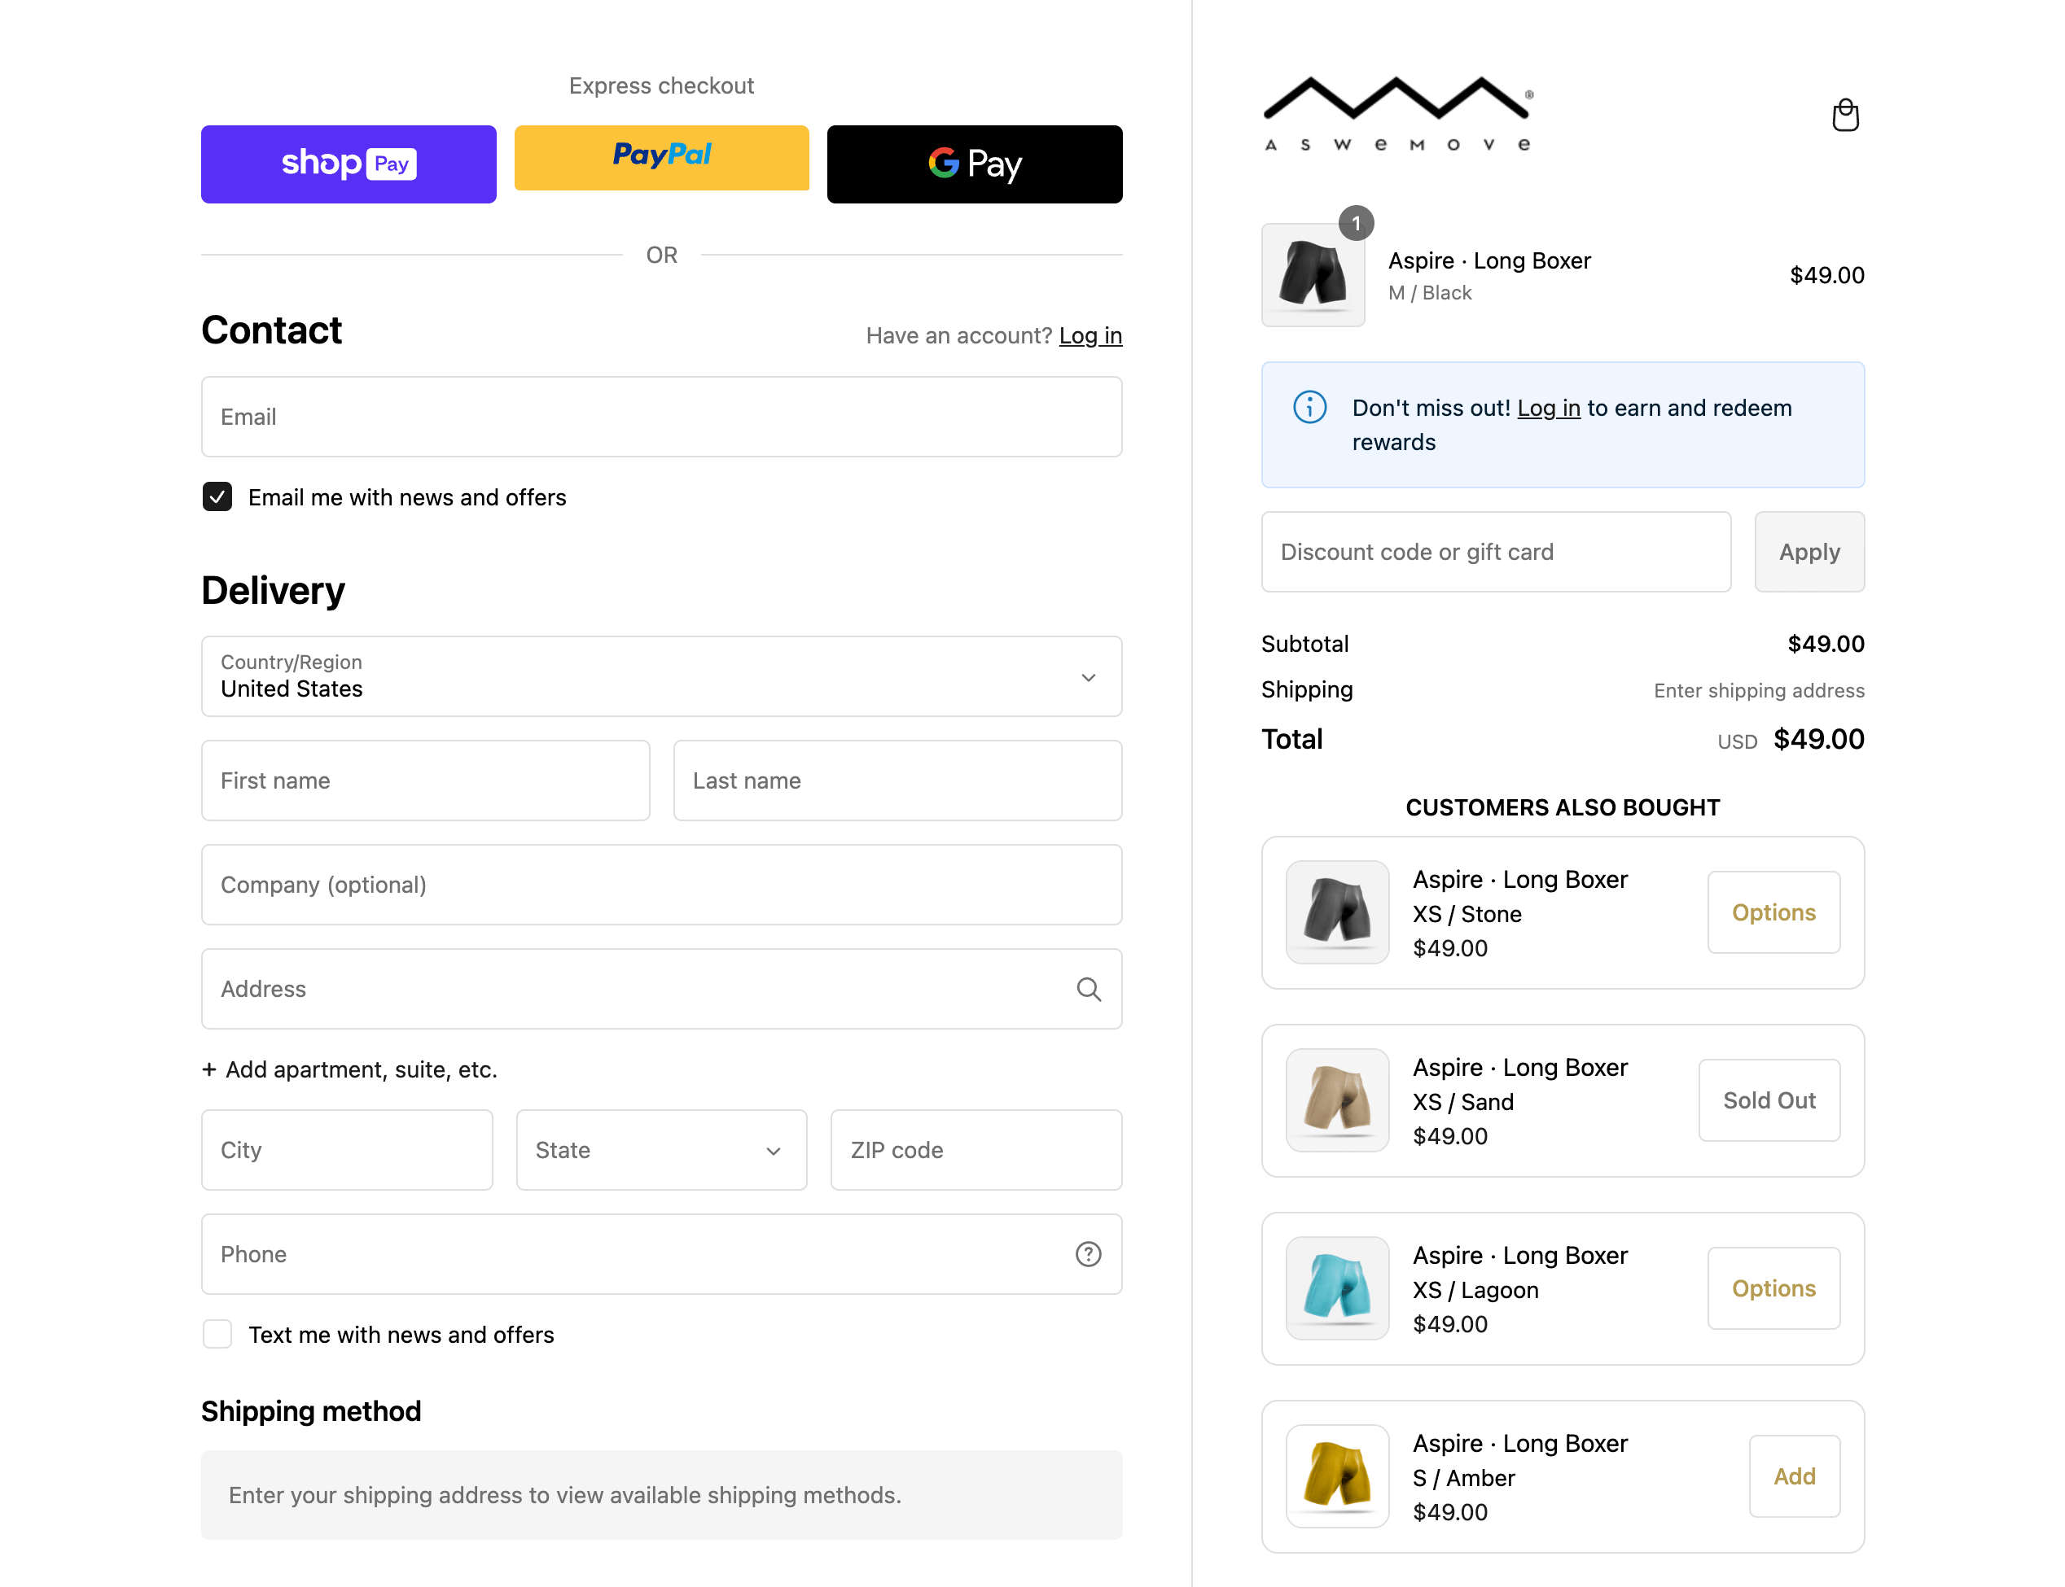This screenshot has width=2065, height=1587.
Task: Focus the Phone field
Action: point(661,1253)
